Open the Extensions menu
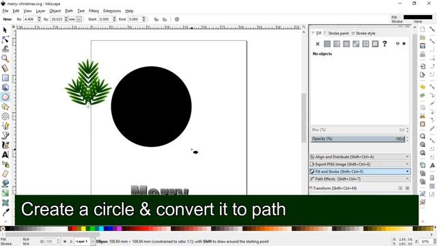This screenshot has width=437, height=246. 112,11
